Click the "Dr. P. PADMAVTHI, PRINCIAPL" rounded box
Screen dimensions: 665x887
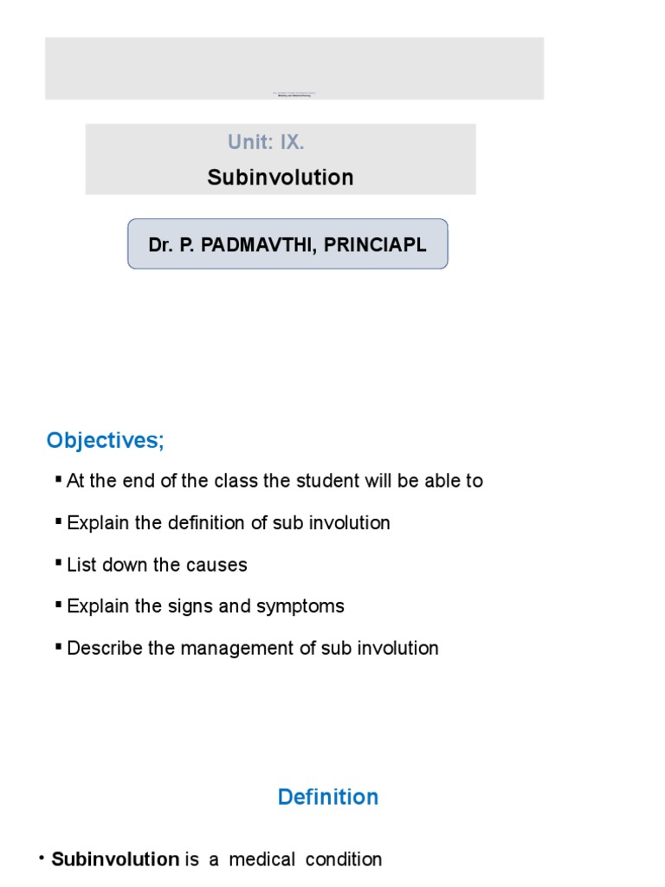coord(287,244)
